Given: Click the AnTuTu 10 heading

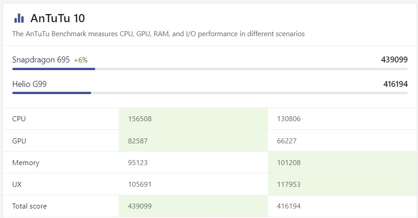Looking at the screenshot, I should [57, 18].
